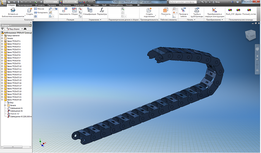Open the Материал dropdown in quick access
This screenshot has height=153, width=261.
point(51,2)
